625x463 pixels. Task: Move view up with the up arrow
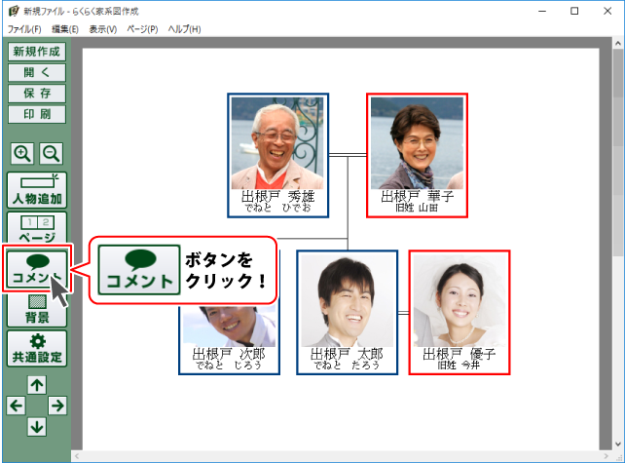[37, 385]
